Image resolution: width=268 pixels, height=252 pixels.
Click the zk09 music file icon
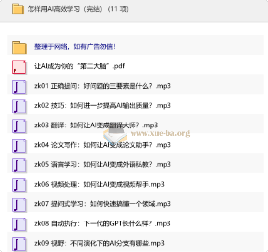pyautogui.click(x=19, y=244)
